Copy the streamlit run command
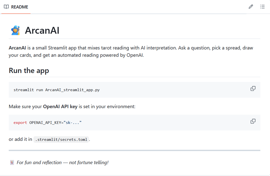The image size is (270, 176). point(253,89)
